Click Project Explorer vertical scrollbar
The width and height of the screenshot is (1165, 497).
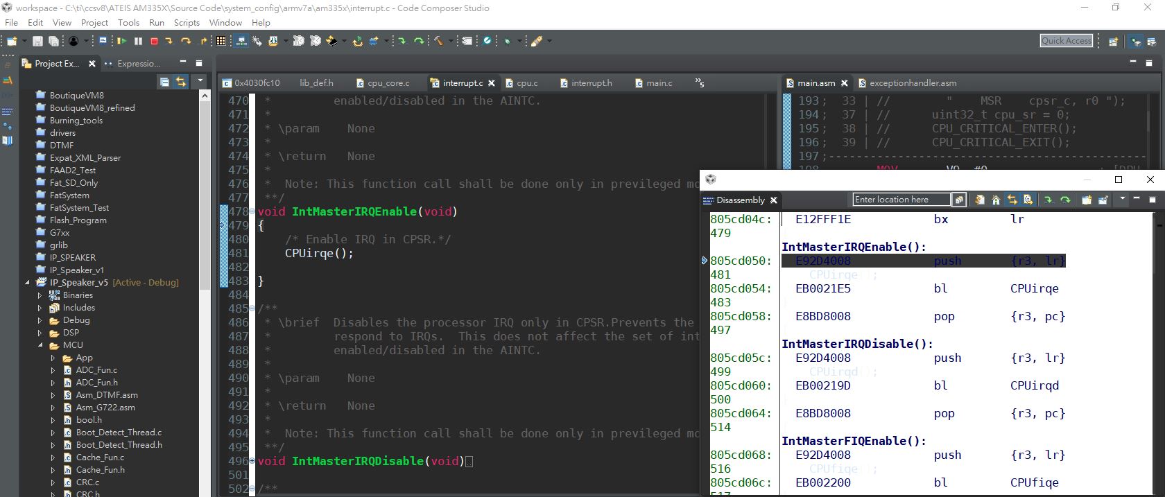(x=205, y=194)
